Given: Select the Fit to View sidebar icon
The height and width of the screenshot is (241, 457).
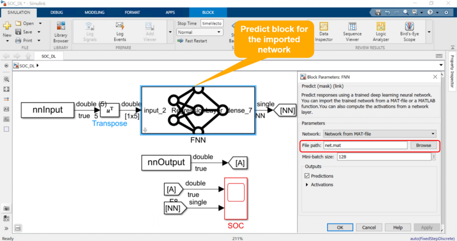Looking at the screenshot, I should 6,89.
